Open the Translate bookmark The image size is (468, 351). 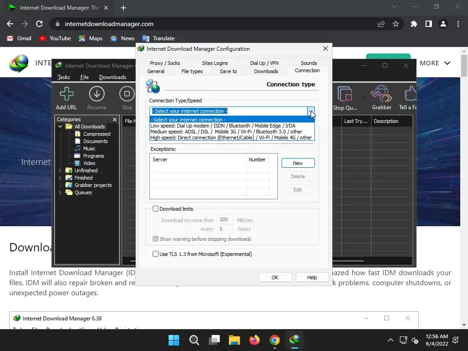(x=159, y=38)
